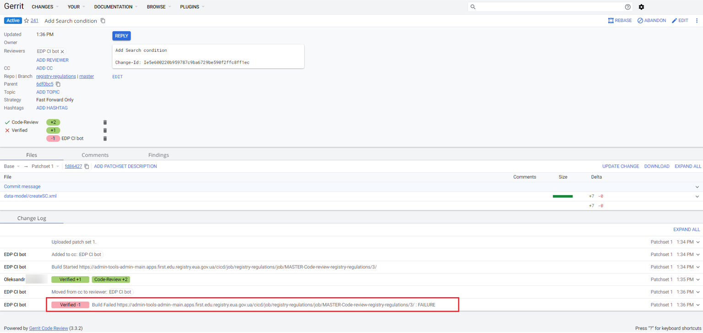703x333 pixels.
Task: Expand the Build Failed log entry
Action: click(x=698, y=305)
